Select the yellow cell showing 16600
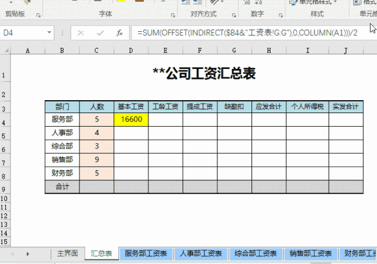 click(x=131, y=119)
